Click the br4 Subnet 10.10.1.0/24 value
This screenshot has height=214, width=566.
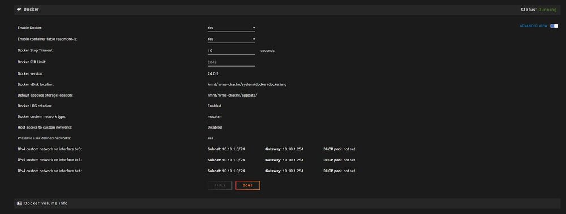coord(233,171)
